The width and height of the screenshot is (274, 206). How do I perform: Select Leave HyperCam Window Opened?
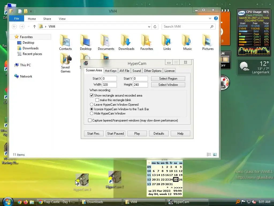(x=92, y=105)
